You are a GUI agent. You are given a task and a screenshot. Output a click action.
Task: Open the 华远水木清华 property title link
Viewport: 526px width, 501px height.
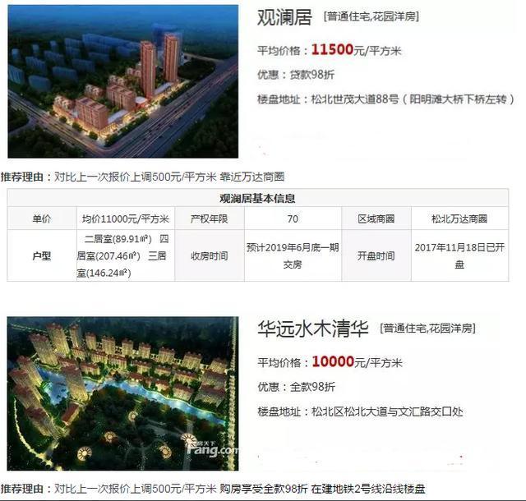313,329
